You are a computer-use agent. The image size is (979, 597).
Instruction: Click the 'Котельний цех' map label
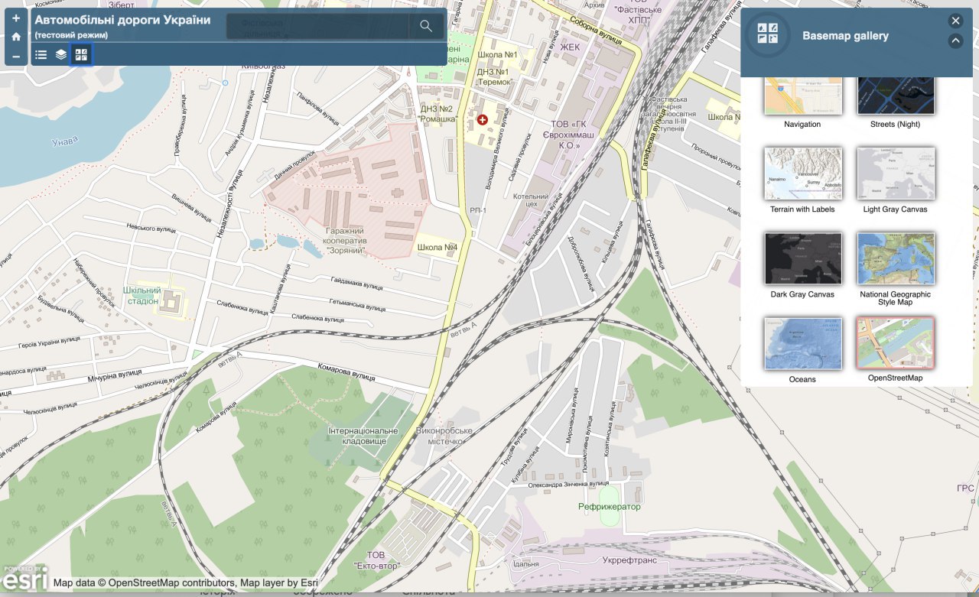coord(532,200)
